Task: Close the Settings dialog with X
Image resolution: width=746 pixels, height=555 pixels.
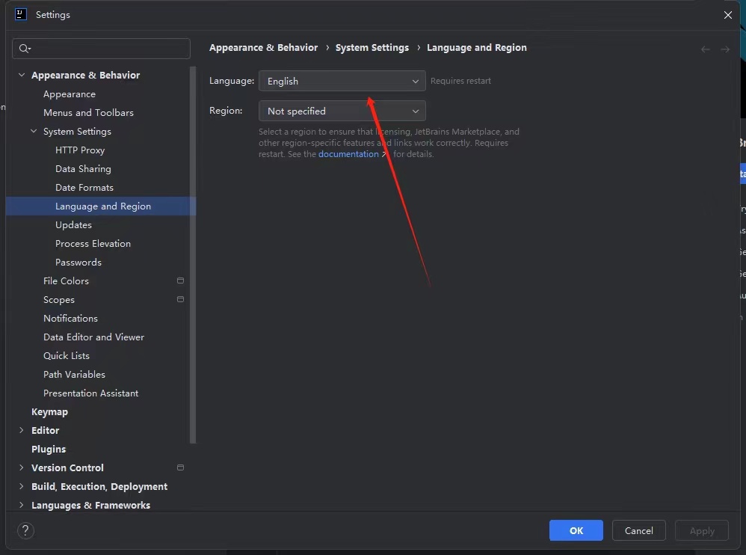Action: pyautogui.click(x=727, y=15)
